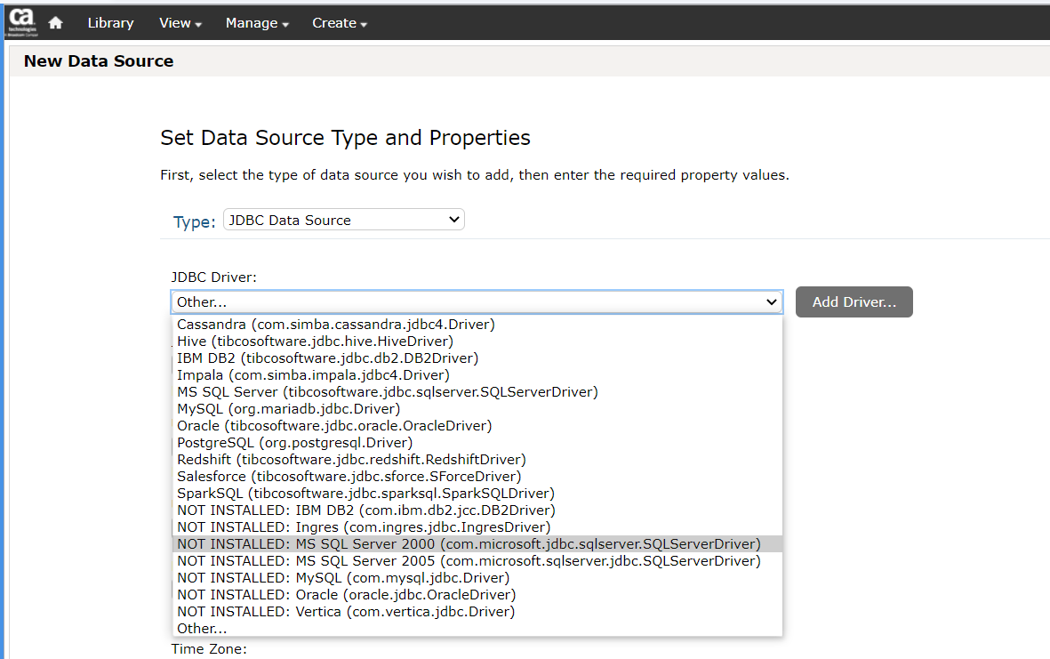1050x659 pixels.
Task: Open the Create dropdown menu
Action: click(x=340, y=23)
